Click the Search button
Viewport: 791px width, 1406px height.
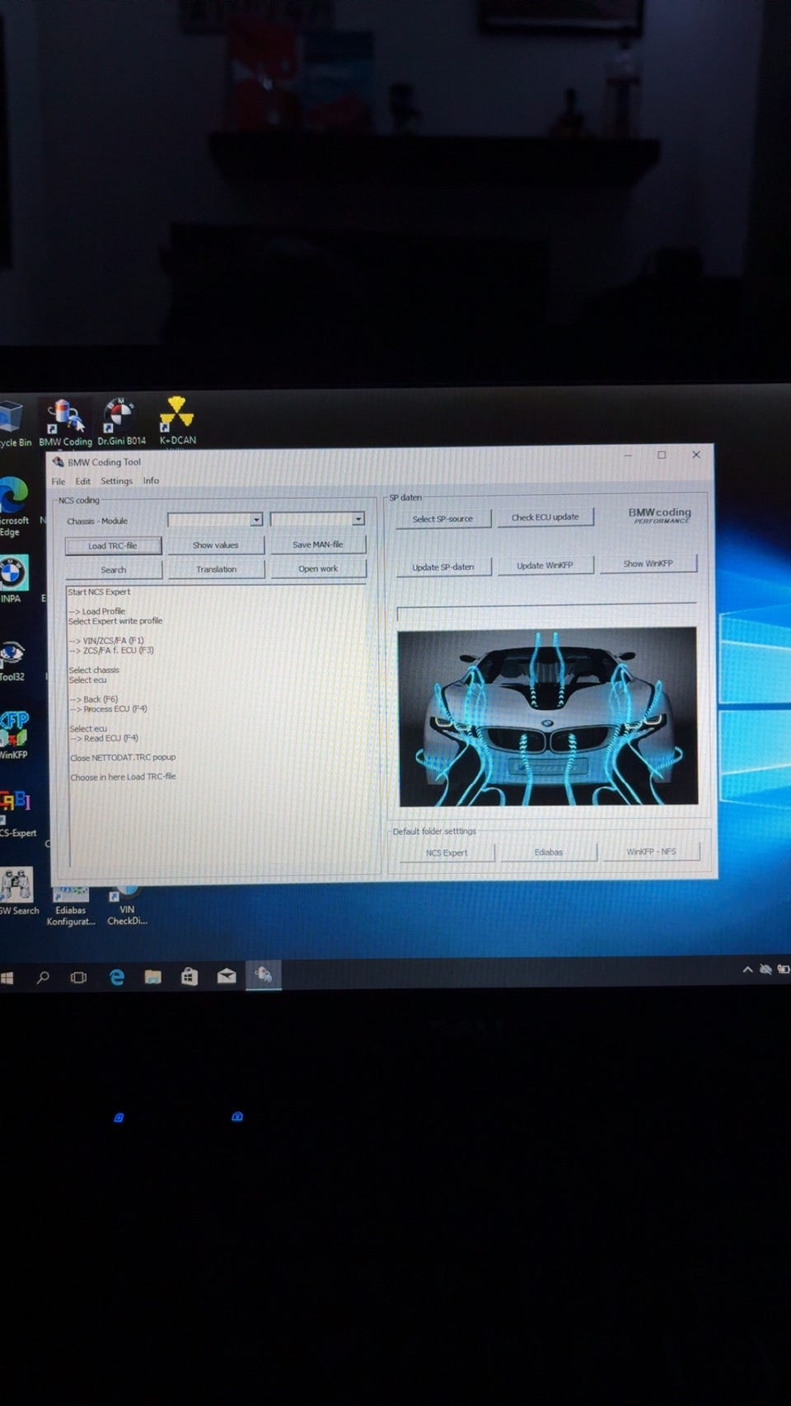point(114,570)
